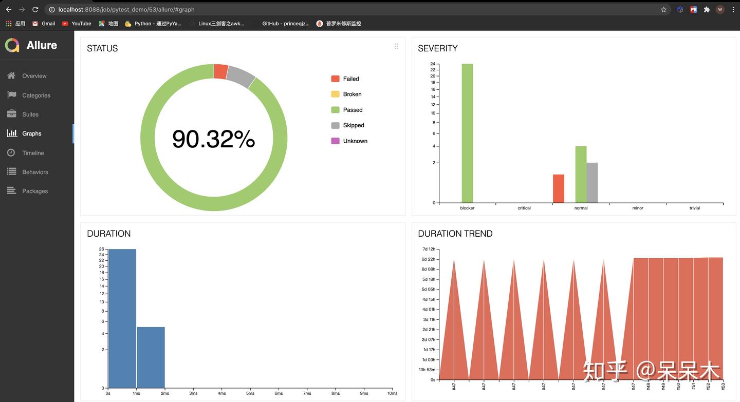Click the 0s-1ms duration bar
Viewport: 740px width, 402px height.
122,318
